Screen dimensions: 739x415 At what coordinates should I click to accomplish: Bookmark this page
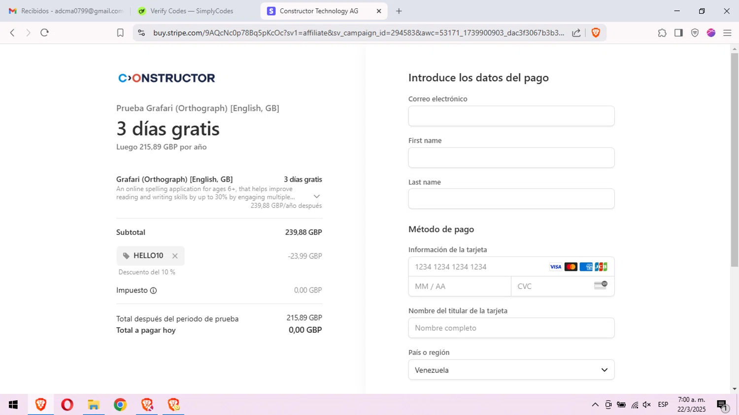(x=120, y=33)
